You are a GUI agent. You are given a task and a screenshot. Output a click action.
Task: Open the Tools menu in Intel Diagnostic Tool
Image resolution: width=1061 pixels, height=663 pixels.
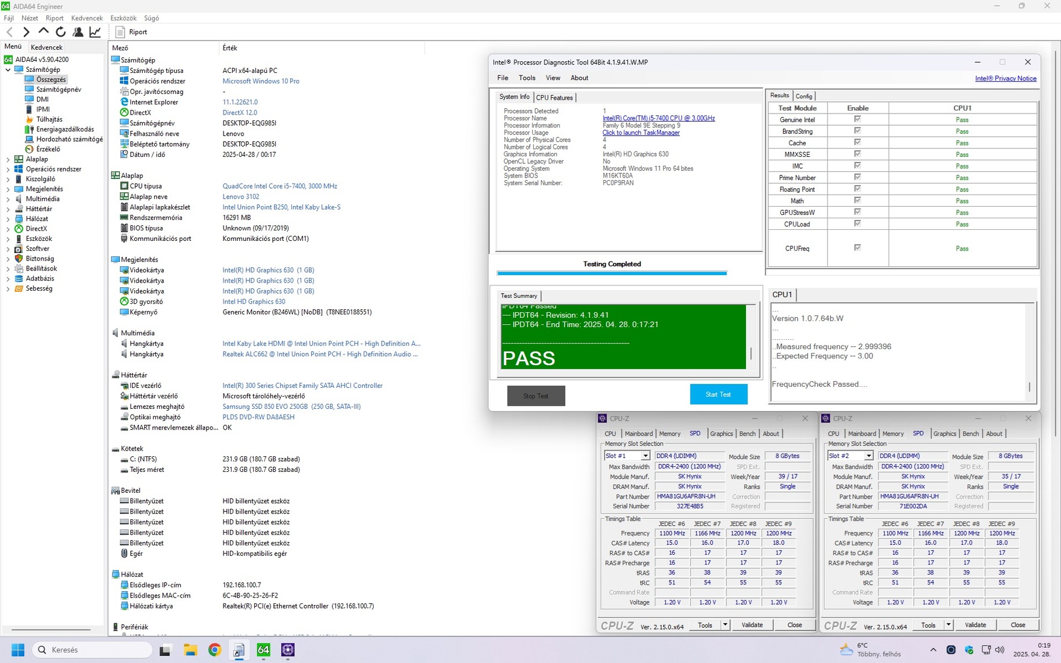pyautogui.click(x=526, y=78)
